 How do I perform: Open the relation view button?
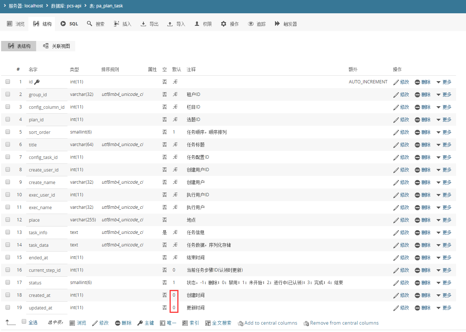coord(56,46)
